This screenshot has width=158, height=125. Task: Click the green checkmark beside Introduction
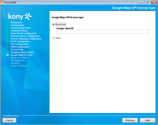(x=7, y=23)
